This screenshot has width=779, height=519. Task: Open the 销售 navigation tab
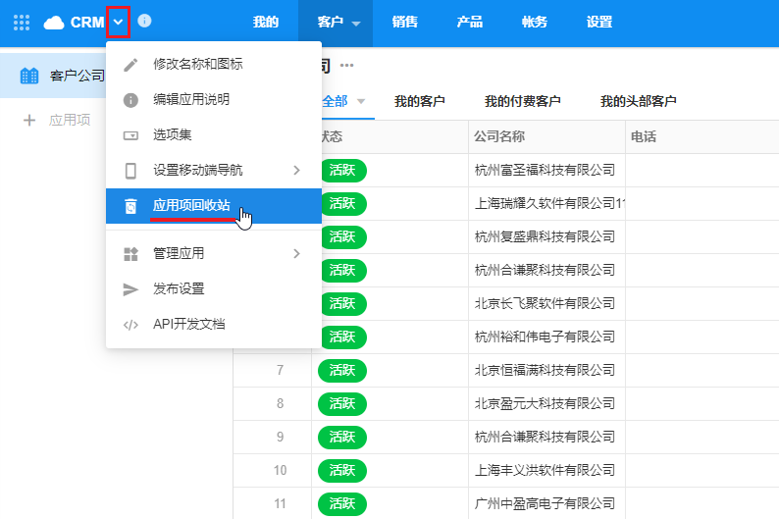pyautogui.click(x=404, y=22)
